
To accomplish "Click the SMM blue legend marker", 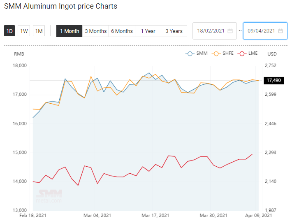I will coord(190,54).
